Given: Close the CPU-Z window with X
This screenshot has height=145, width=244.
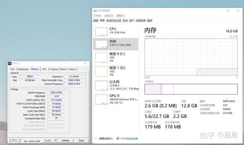Looking at the screenshot, I should tap(85, 63).
